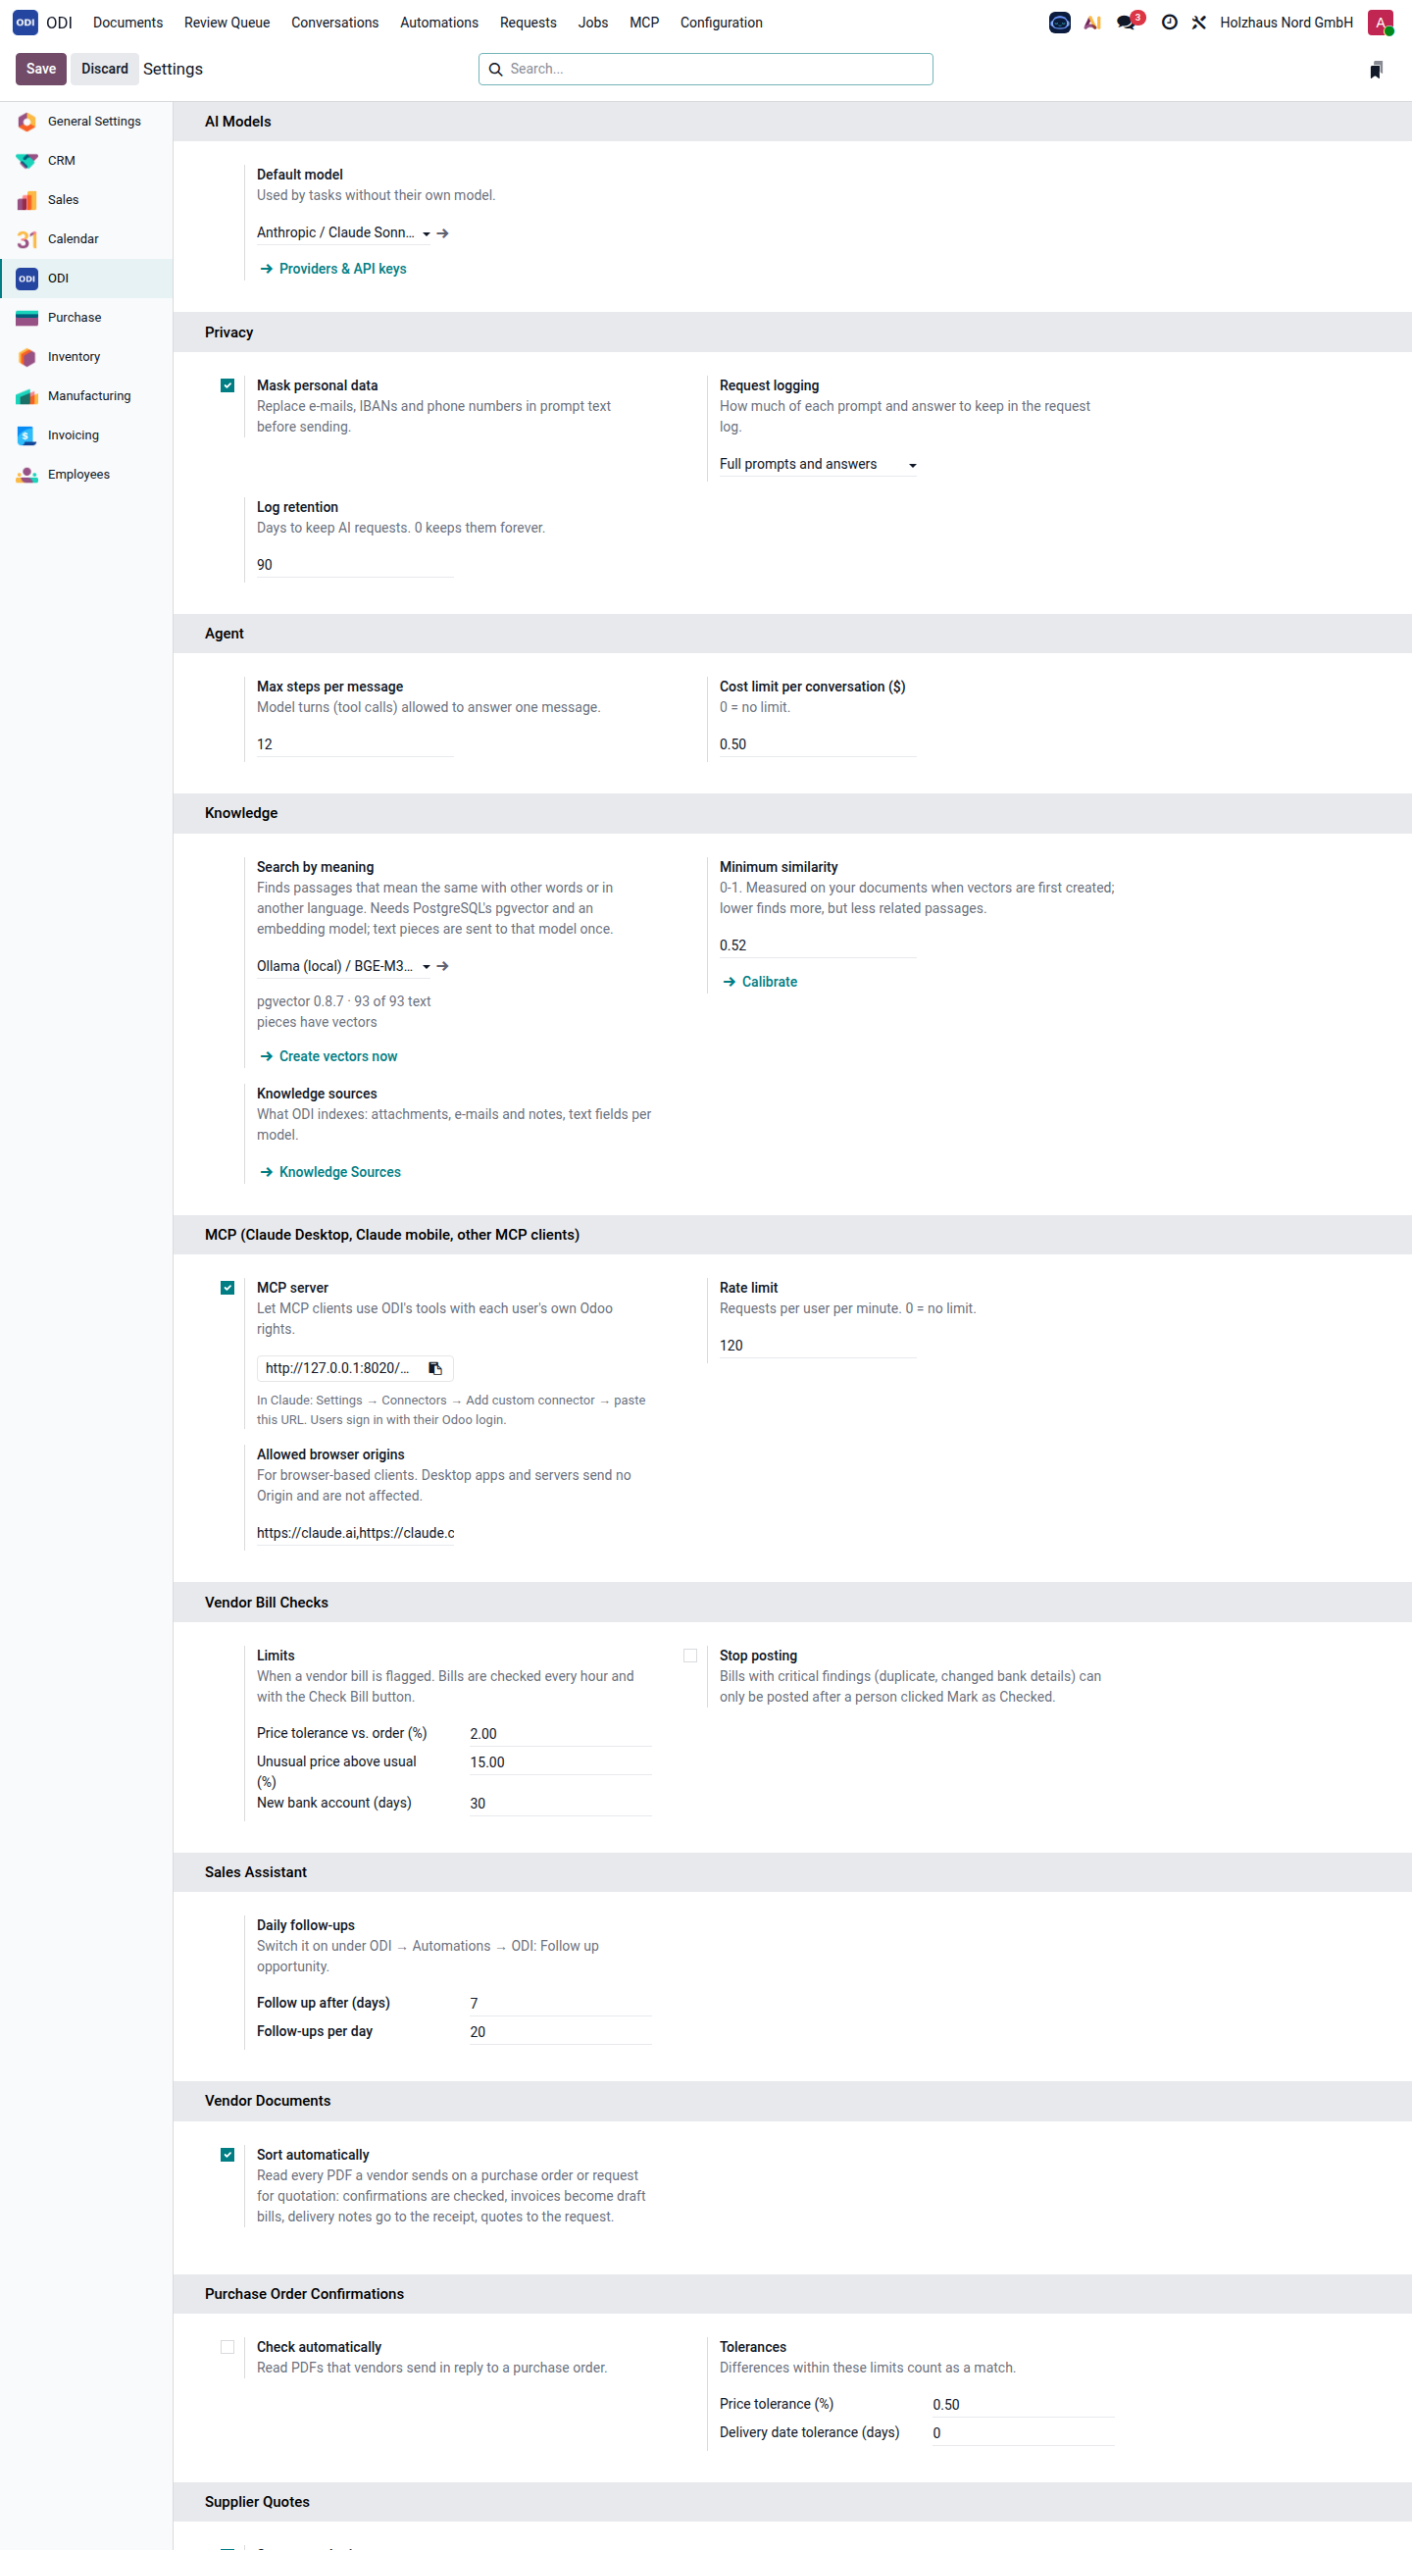This screenshot has height=2550, width=1412.
Task: Click the Discard button
Action: coord(105,69)
